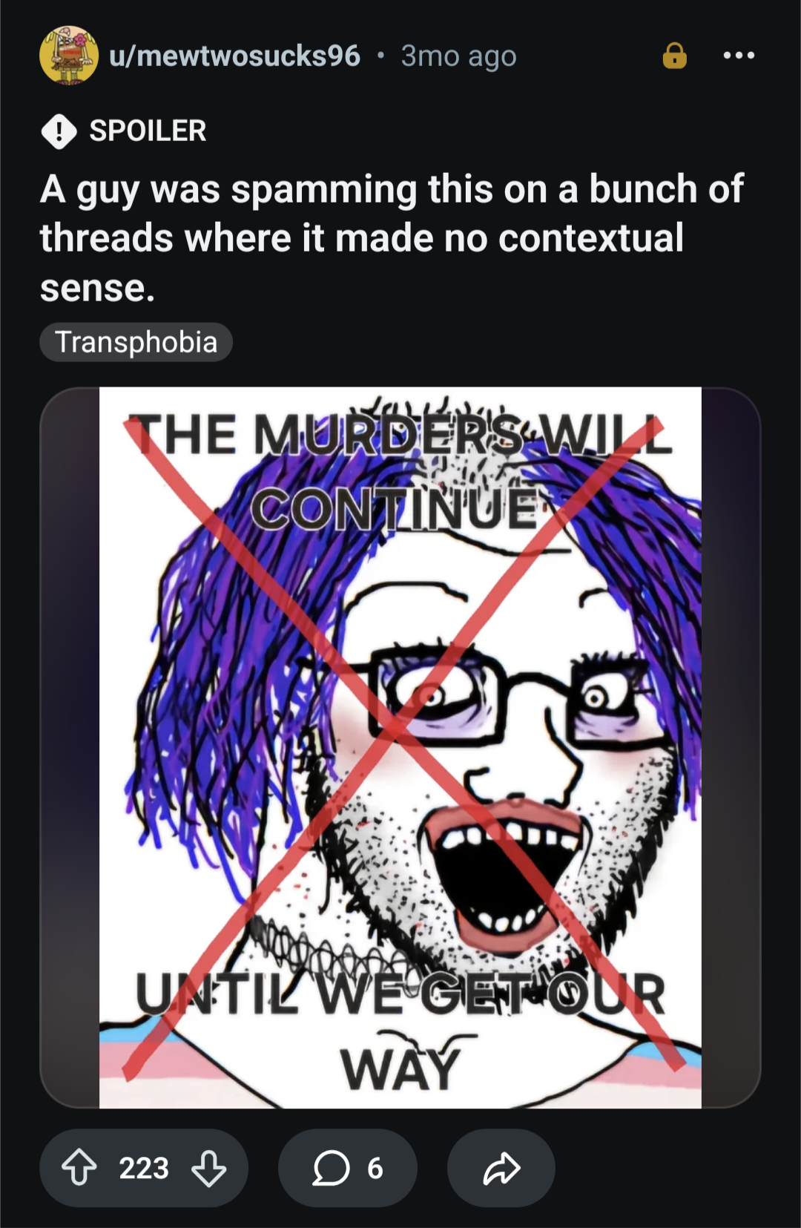801x1228 pixels.
Task: Open comments via the speech bubble icon
Action: click(331, 1168)
